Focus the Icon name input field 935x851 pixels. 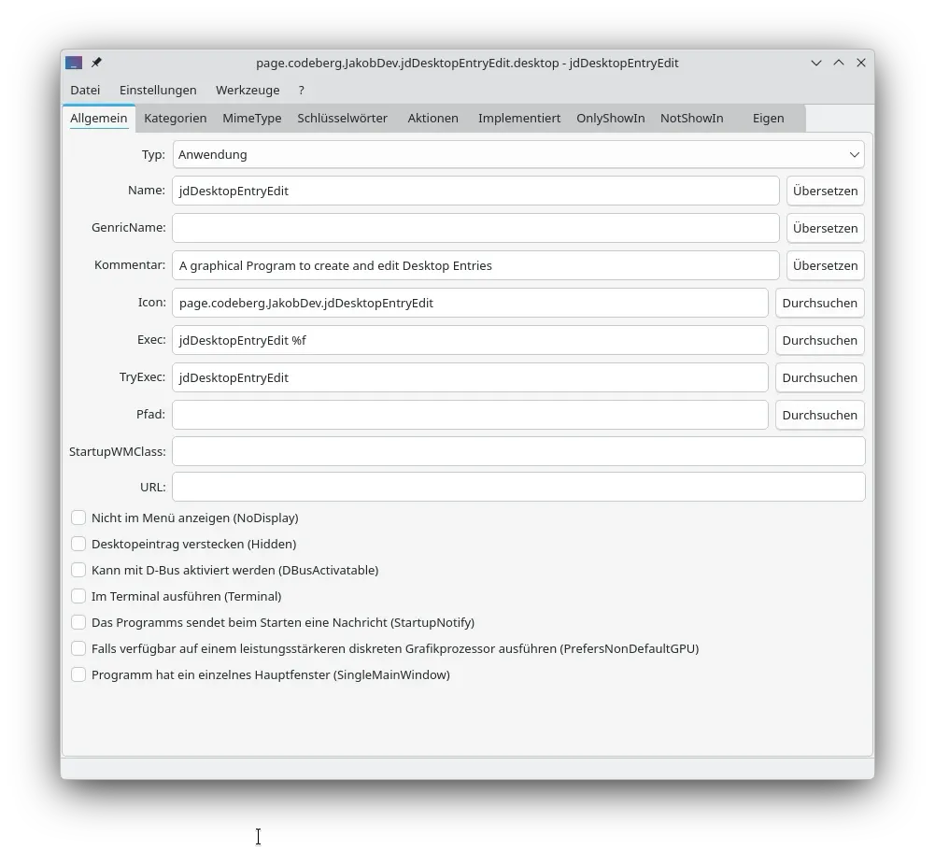coord(471,303)
